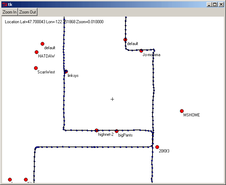The height and width of the screenshot is (185, 226).
Task: Click the tk icon in the title bar
Action: click(x=4, y=5)
